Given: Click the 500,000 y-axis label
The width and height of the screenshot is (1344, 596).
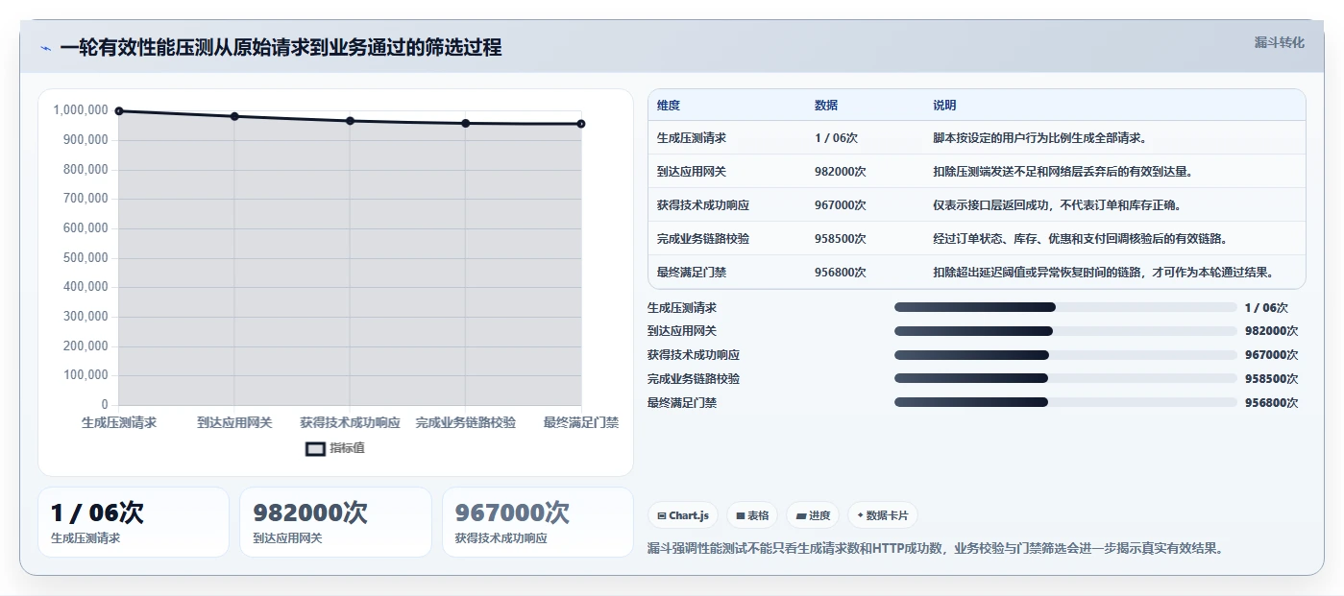Looking at the screenshot, I should pos(85,257).
